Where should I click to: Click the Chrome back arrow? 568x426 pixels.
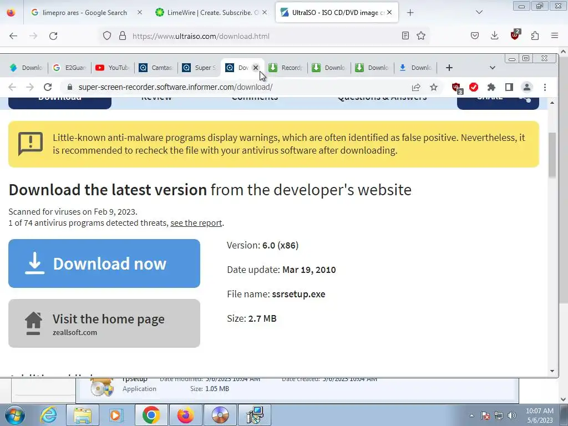12,87
